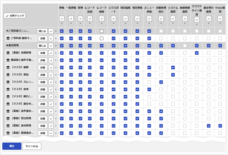Click row check icon button for ■販売管理
The width and height of the screenshot is (228, 155).
51,46
